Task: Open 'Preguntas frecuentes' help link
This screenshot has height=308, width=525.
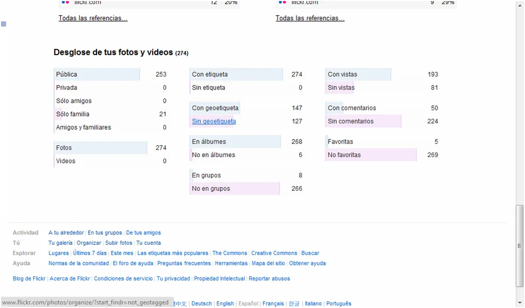Action: coord(183,263)
